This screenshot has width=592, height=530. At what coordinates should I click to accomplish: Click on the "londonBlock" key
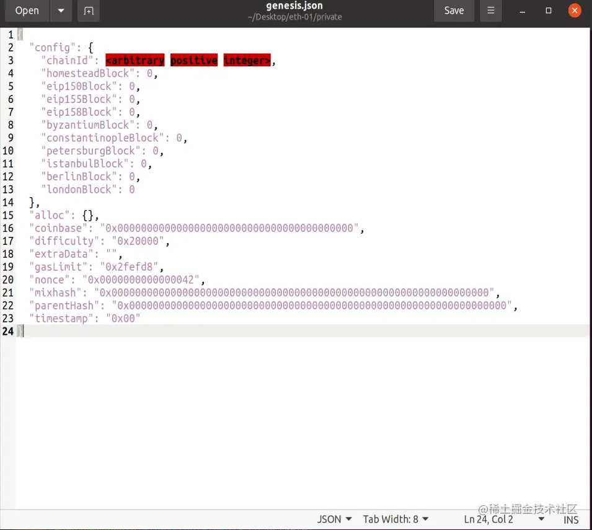tap(79, 190)
